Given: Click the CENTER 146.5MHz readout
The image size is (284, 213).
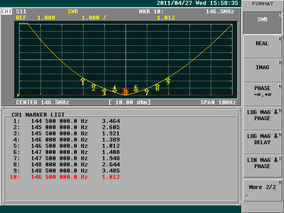Looking at the screenshot, I should [x=43, y=103].
